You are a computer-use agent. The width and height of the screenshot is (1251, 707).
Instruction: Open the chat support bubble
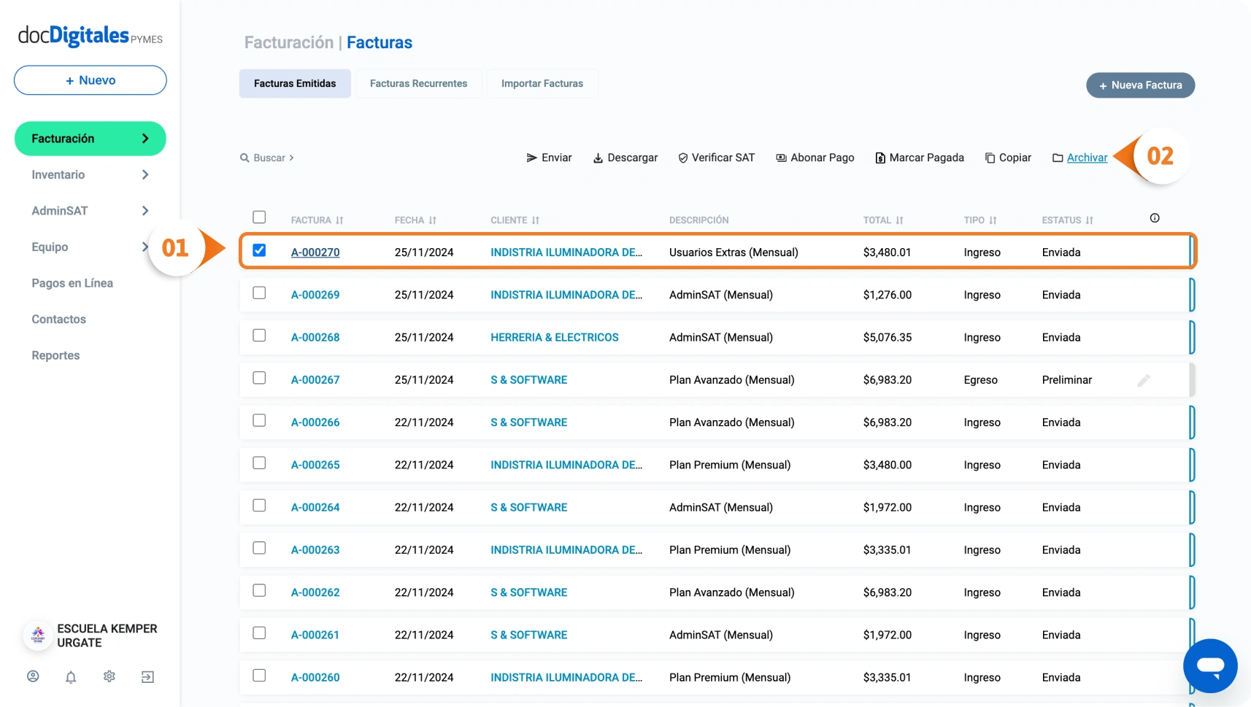pyautogui.click(x=1210, y=665)
